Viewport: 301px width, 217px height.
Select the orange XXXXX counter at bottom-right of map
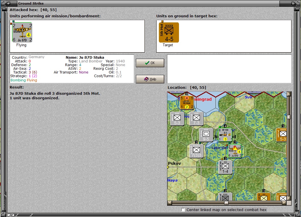click(x=281, y=197)
